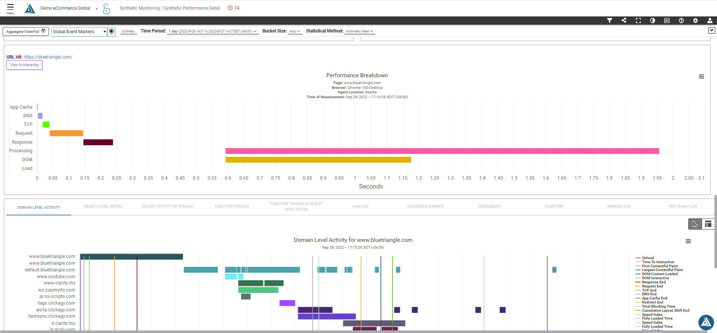Open the Global Event Markers dropdown
The height and width of the screenshot is (333, 717).
(x=79, y=32)
